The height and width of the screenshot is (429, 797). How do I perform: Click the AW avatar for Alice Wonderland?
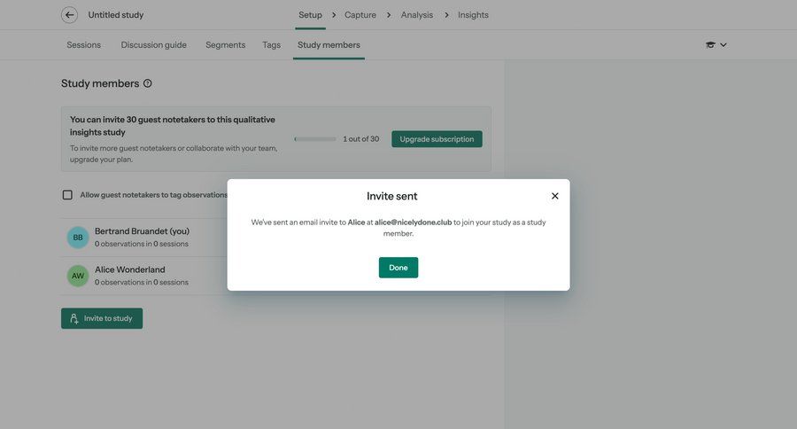(x=78, y=276)
